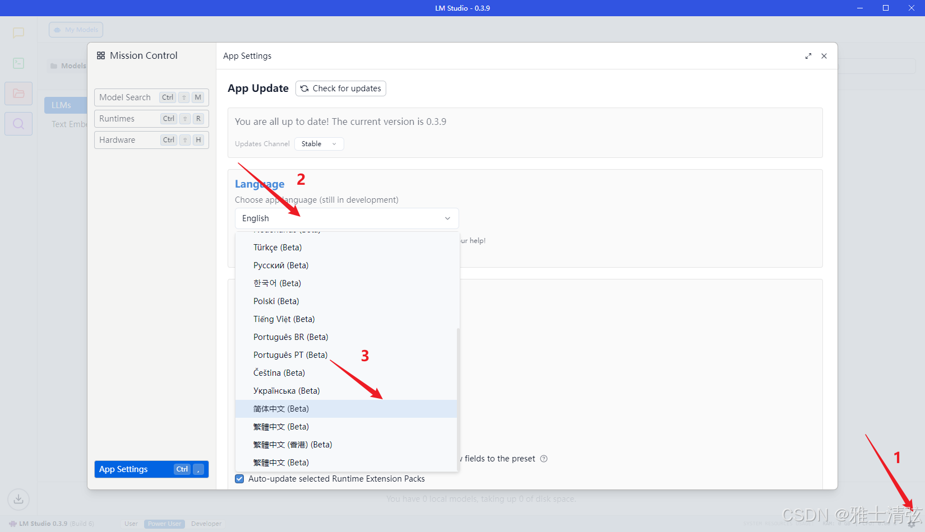Image resolution: width=925 pixels, height=532 pixels.
Task: Click the help icon beside fields to the preset
Action: [x=544, y=459]
